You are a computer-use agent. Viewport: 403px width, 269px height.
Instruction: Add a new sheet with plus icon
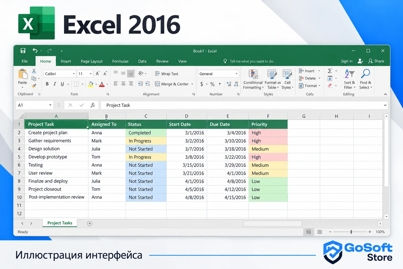pos(90,224)
